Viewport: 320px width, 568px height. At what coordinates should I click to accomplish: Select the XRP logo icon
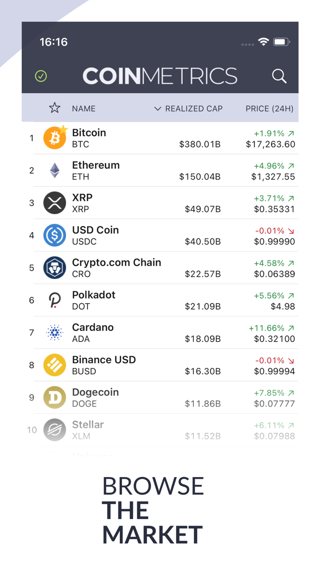(x=54, y=203)
